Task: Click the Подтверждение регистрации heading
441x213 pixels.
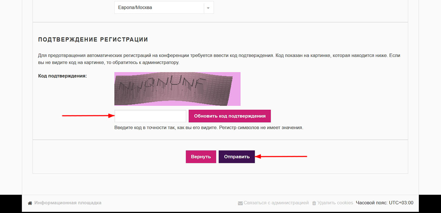Action: coord(93,39)
